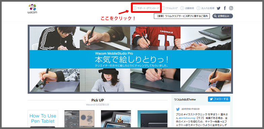The image size is (264, 129).
Task: Open the teal pen tablet thumbnail card
Action: 152,119
